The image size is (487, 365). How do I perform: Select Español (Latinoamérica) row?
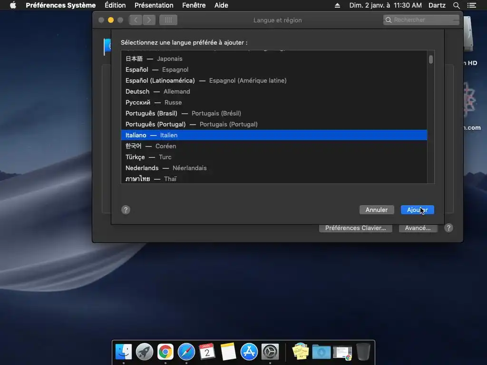click(274, 80)
